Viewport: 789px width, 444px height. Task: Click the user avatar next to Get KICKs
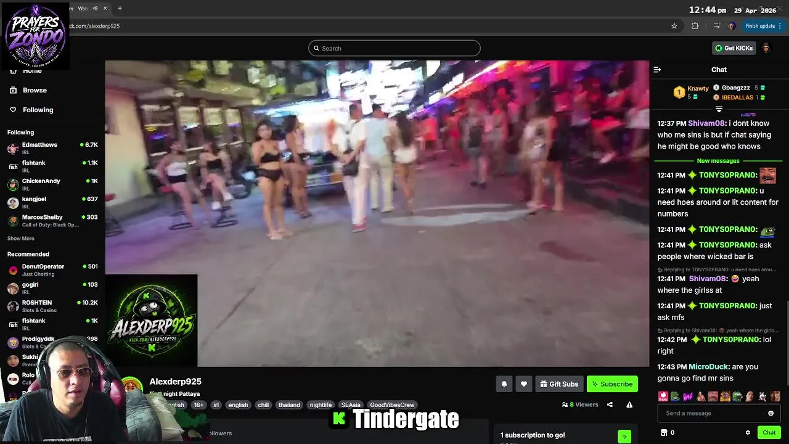[x=766, y=48]
